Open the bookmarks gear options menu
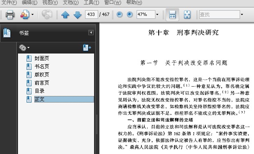The width and height of the screenshot is (254, 154). 24,48
